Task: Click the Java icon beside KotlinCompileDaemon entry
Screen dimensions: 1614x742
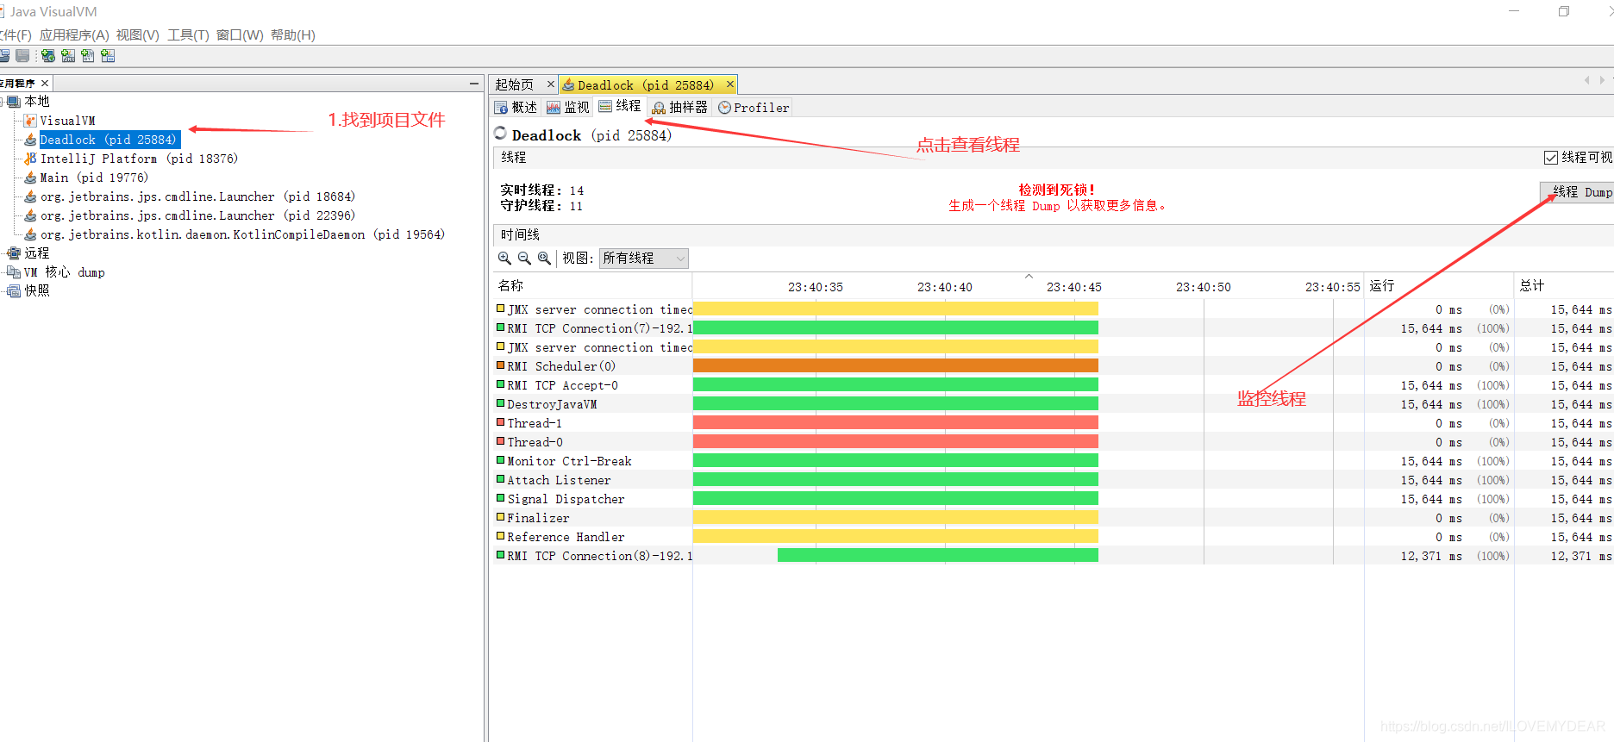Action: 30,234
